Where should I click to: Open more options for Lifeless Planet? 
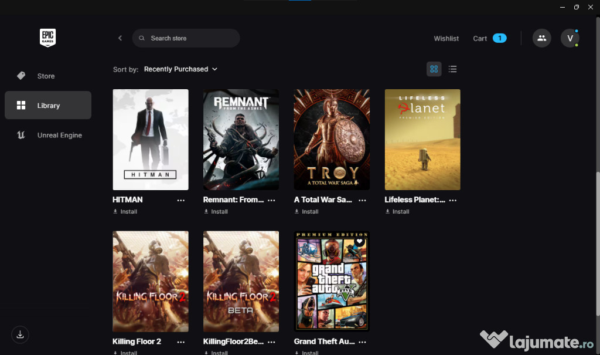click(x=453, y=200)
